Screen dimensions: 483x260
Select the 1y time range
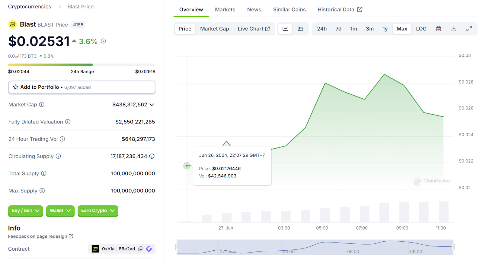[385, 29]
